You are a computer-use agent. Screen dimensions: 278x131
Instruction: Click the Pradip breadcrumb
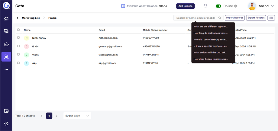pyautogui.click(x=53, y=18)
